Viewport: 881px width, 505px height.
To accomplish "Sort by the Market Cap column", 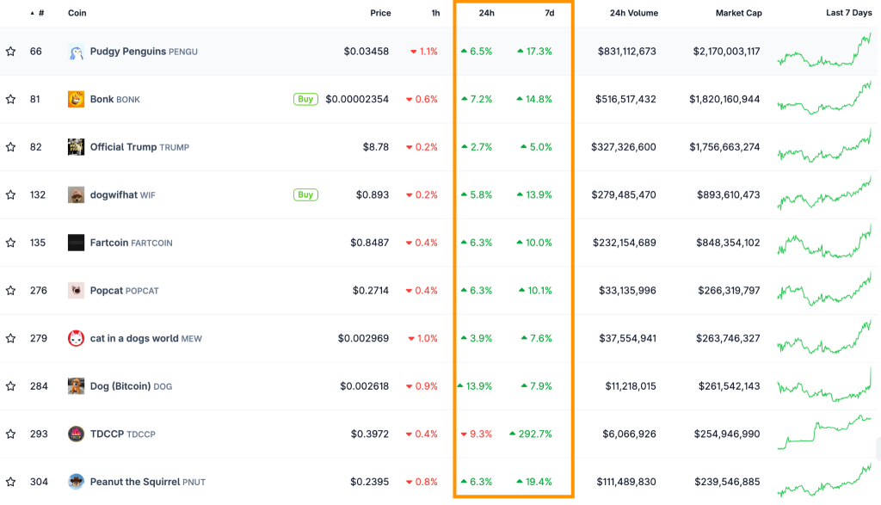I will [739, 13].
